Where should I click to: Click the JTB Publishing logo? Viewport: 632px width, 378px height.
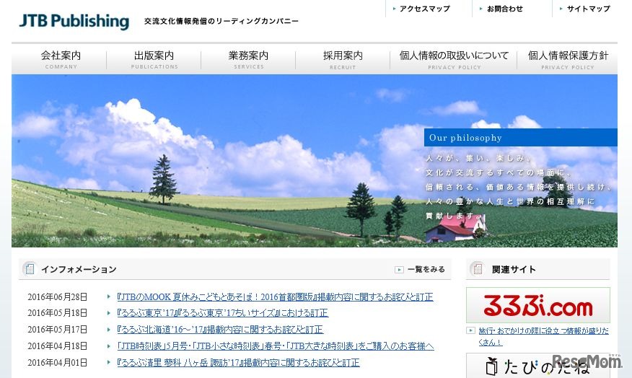pos(74,21)
